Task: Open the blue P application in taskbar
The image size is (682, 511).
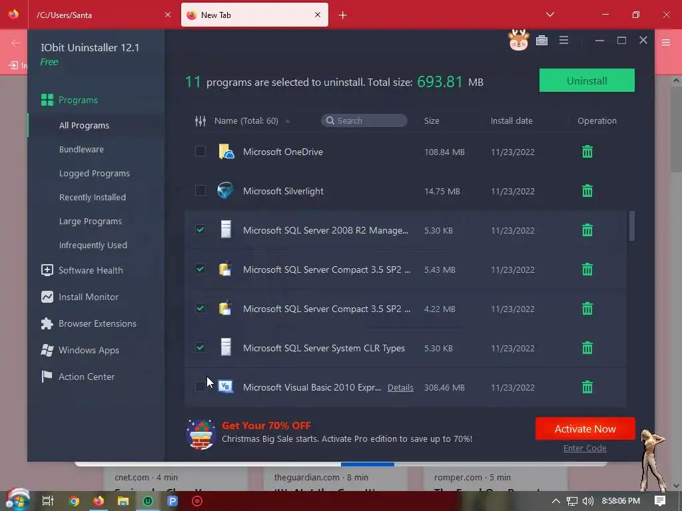Action: [172, 501]
